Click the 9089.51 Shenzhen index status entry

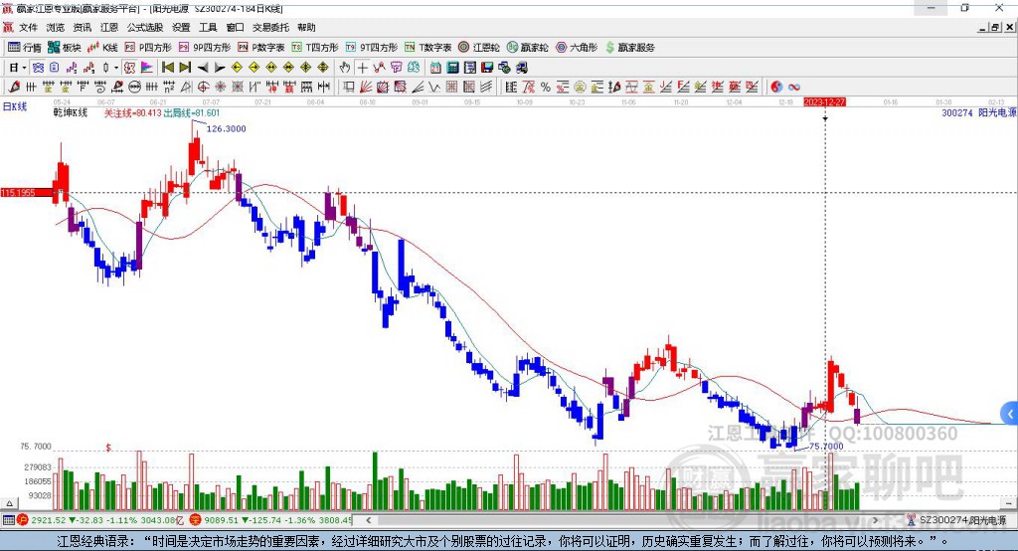tap(271, 520)
